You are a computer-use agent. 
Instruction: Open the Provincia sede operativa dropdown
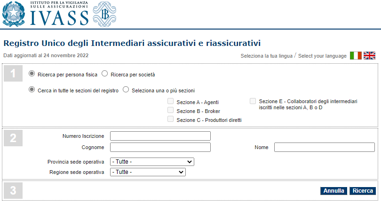pos(152,162)
